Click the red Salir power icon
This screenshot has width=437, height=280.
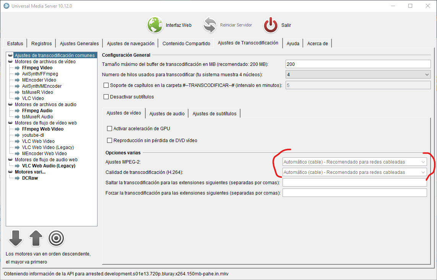(270, 25)
